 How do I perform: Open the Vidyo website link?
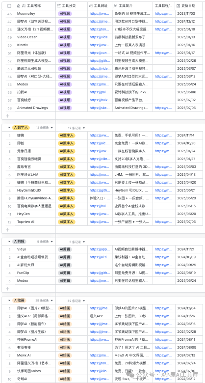coord(100,249)
